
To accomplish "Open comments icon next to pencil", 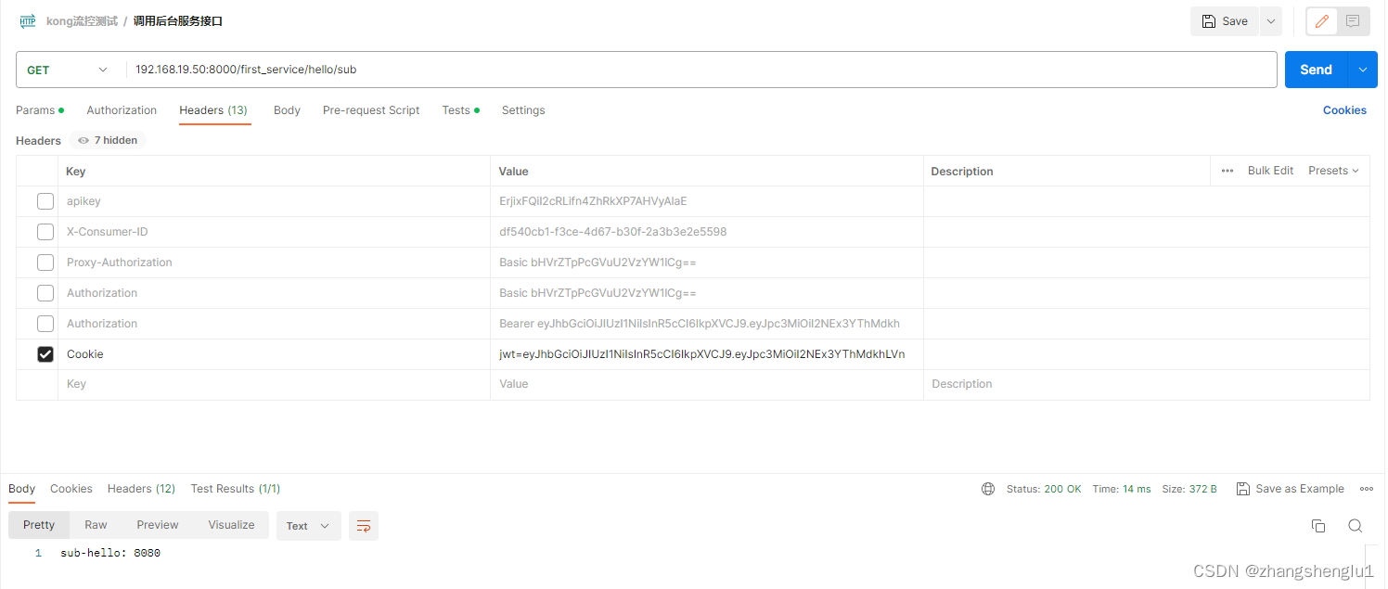I will pos(1354,21).
